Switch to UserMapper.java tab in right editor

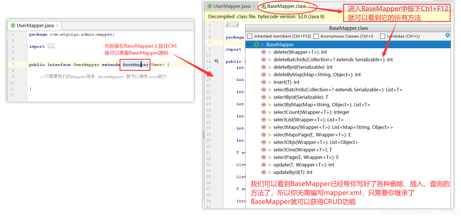click(x=232, y=6)
